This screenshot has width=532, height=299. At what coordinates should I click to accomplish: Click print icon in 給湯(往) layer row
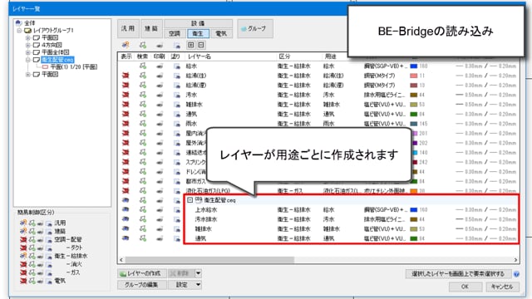(x=160, y=76)
